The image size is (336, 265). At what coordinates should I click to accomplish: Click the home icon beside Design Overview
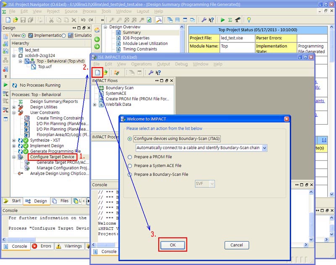97,30
